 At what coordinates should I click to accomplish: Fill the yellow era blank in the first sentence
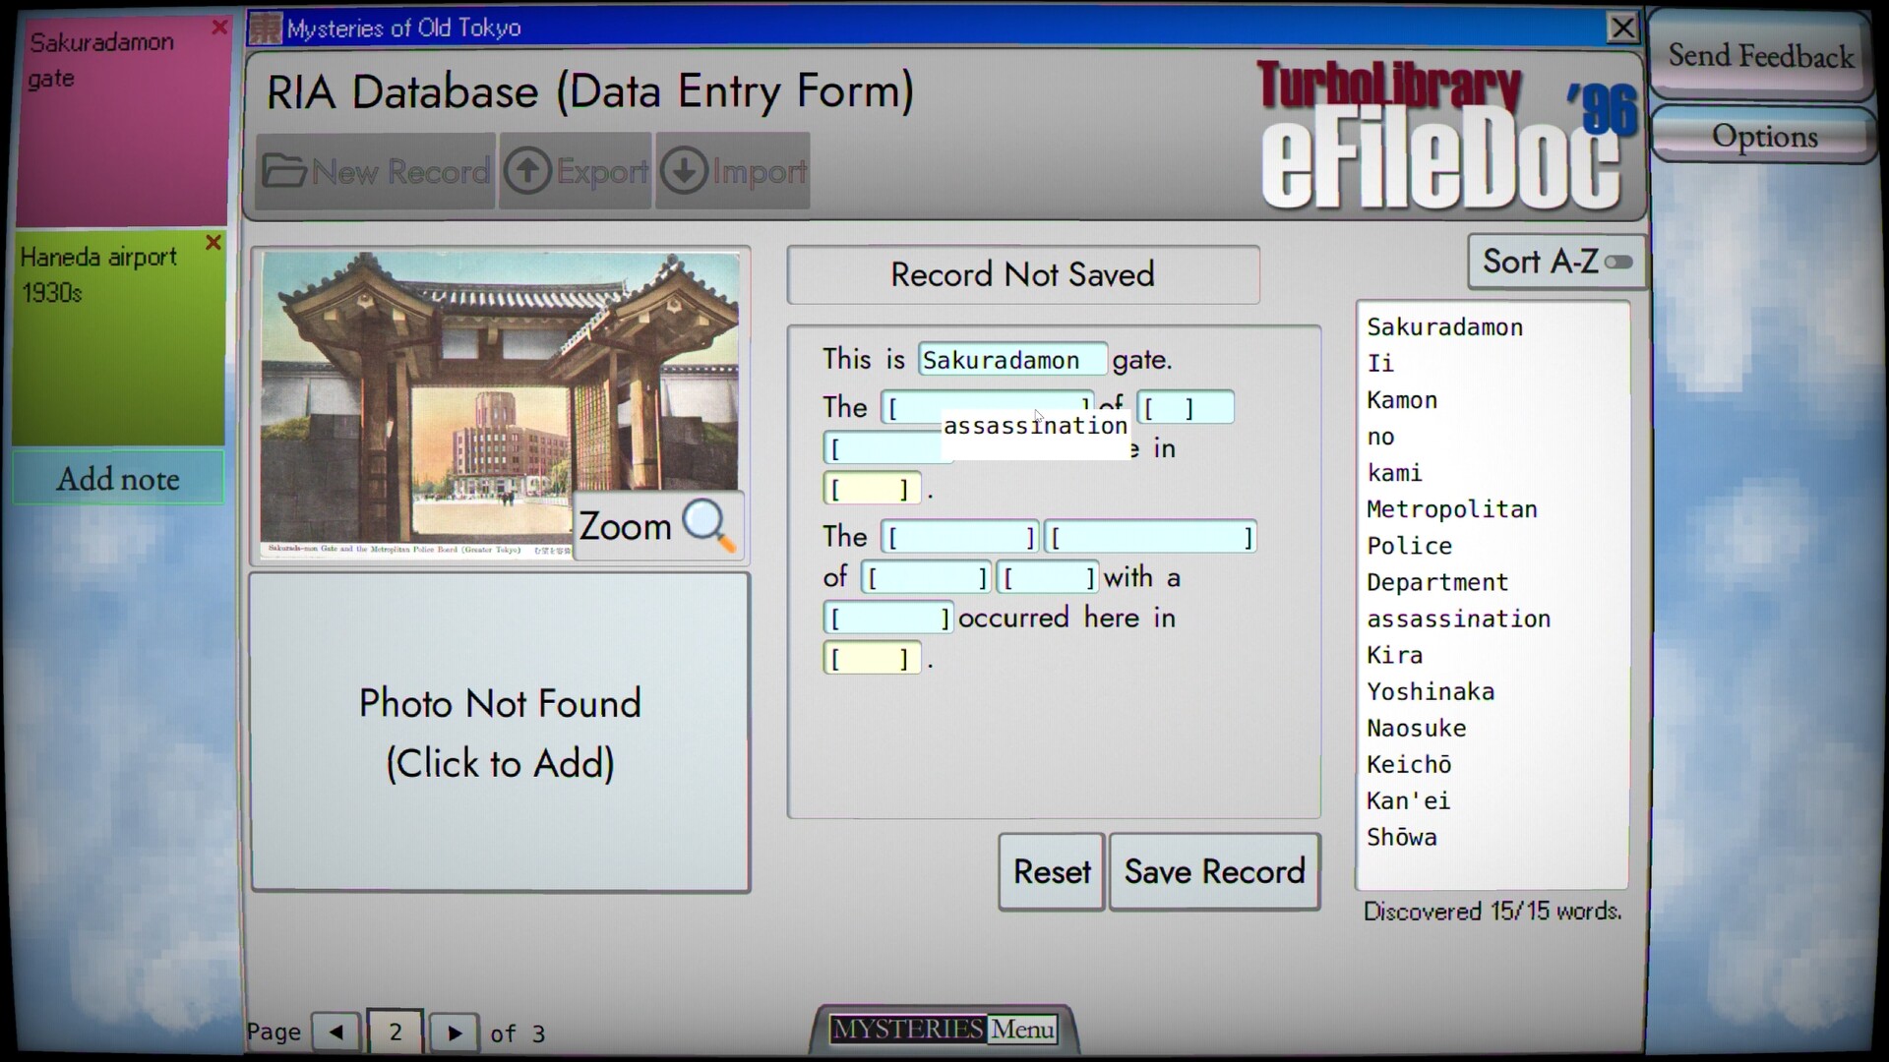tap(871, 487)
